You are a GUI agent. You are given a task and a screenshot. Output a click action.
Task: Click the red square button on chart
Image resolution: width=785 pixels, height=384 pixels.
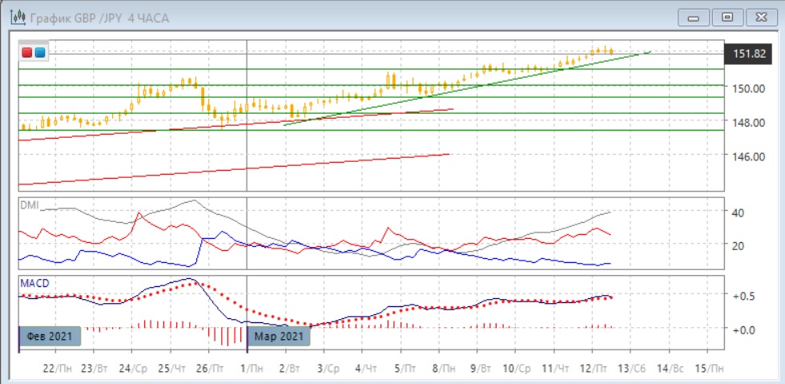[27, 52]
